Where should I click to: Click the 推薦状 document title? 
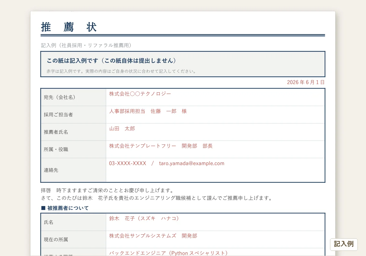(x=69, y=27)
